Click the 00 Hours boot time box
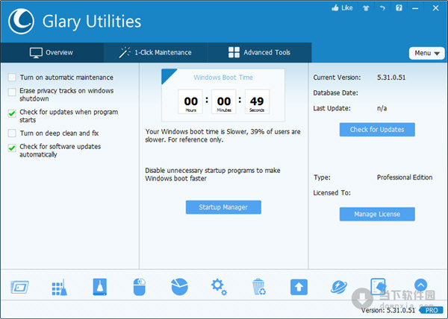Screen dimensions: 448x319 coord(190,102)
